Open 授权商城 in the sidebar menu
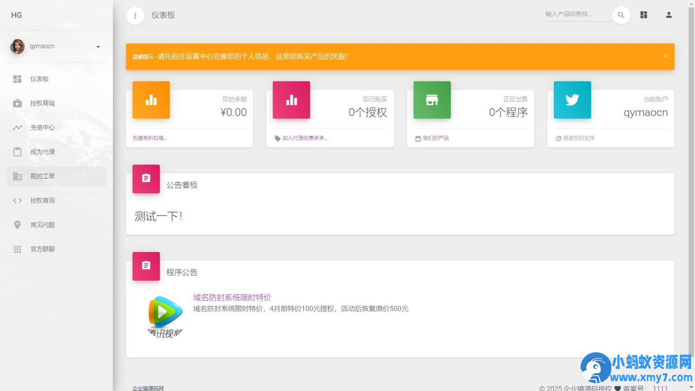Screen dimensions: 695x391 [x=56, y=103]
